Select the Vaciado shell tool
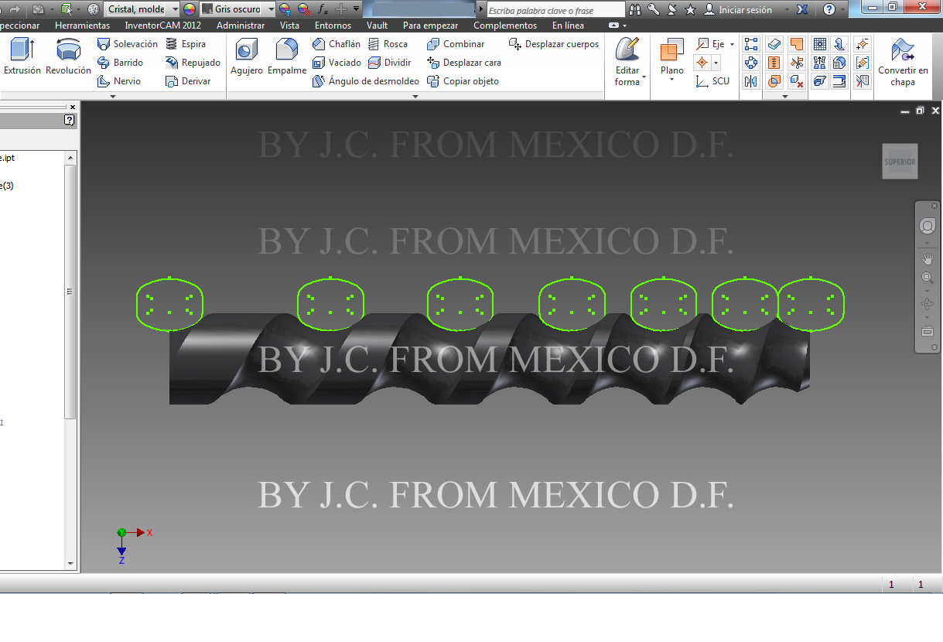This screenshot has width=943, height=642. coord(337,63)
